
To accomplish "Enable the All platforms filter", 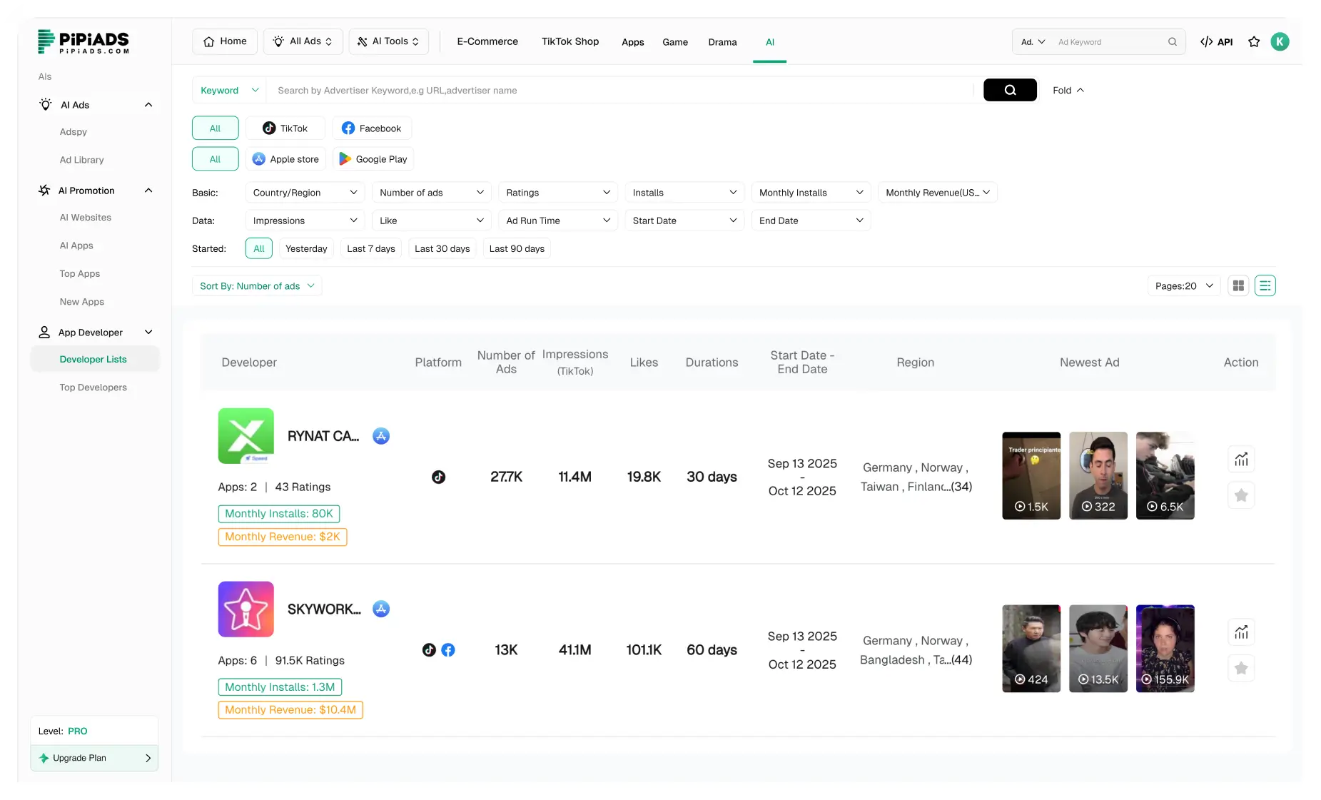I will 215,128.
